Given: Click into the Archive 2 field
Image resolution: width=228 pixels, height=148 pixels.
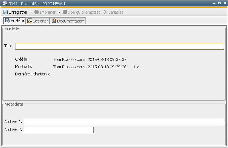Looking at the screenshot, I should (x=59, y=130).
